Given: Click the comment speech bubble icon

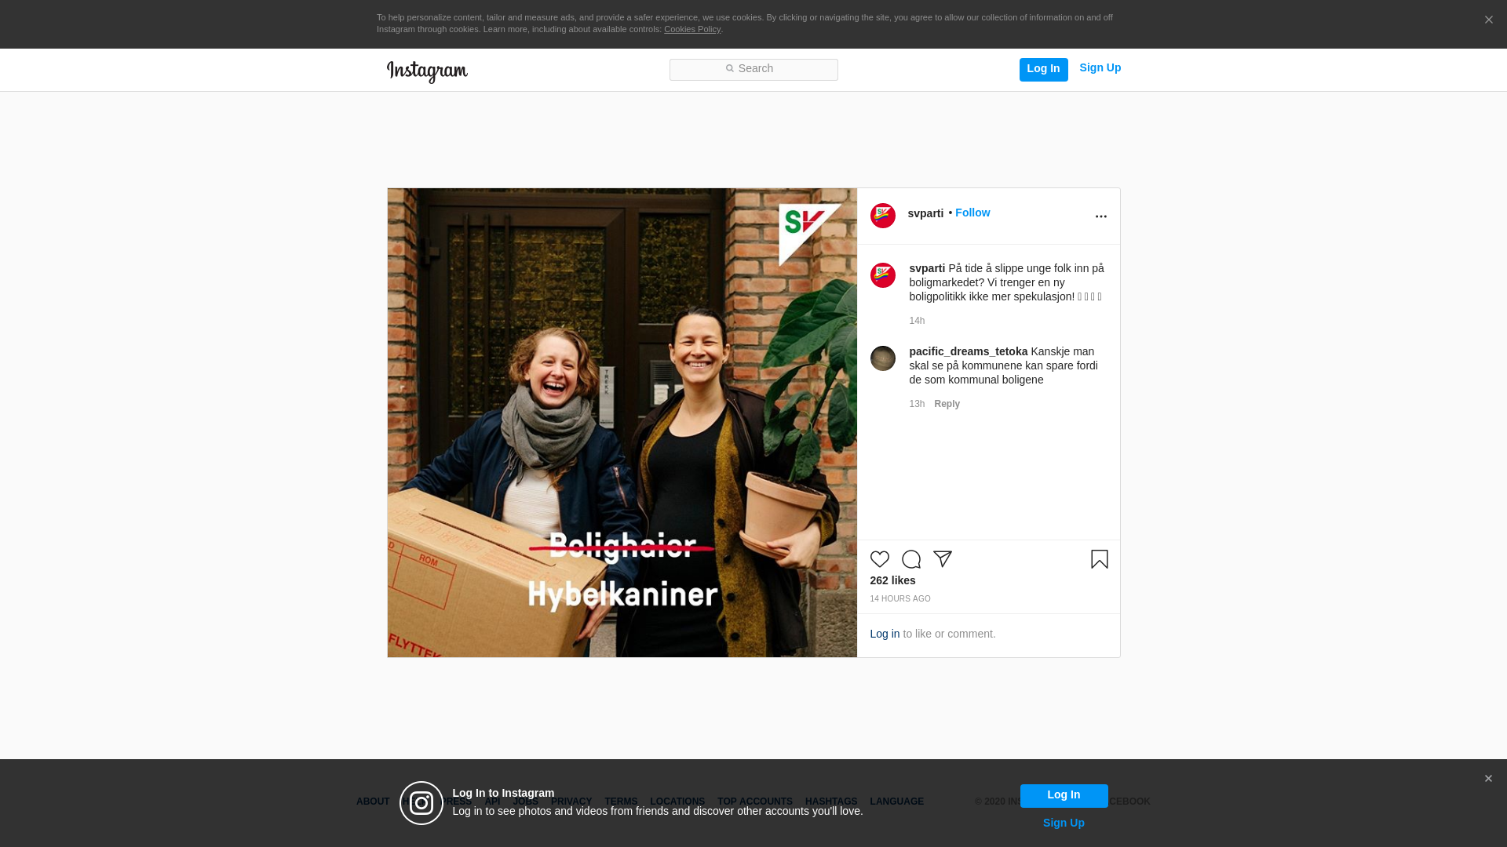Looking at the screenshot, I should click(911, 559).
